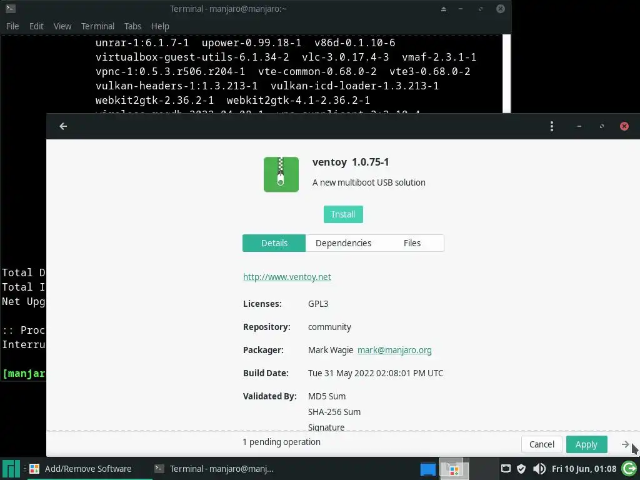Click 'vulkan-headers-1:1.3.213-1' in Terminal output
The image size is (640, 480).
click(177, 86)
